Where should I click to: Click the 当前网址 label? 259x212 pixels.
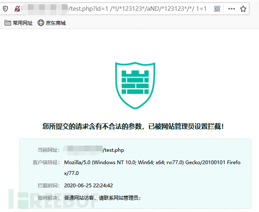pyautogui.click(x=48, y=150)
